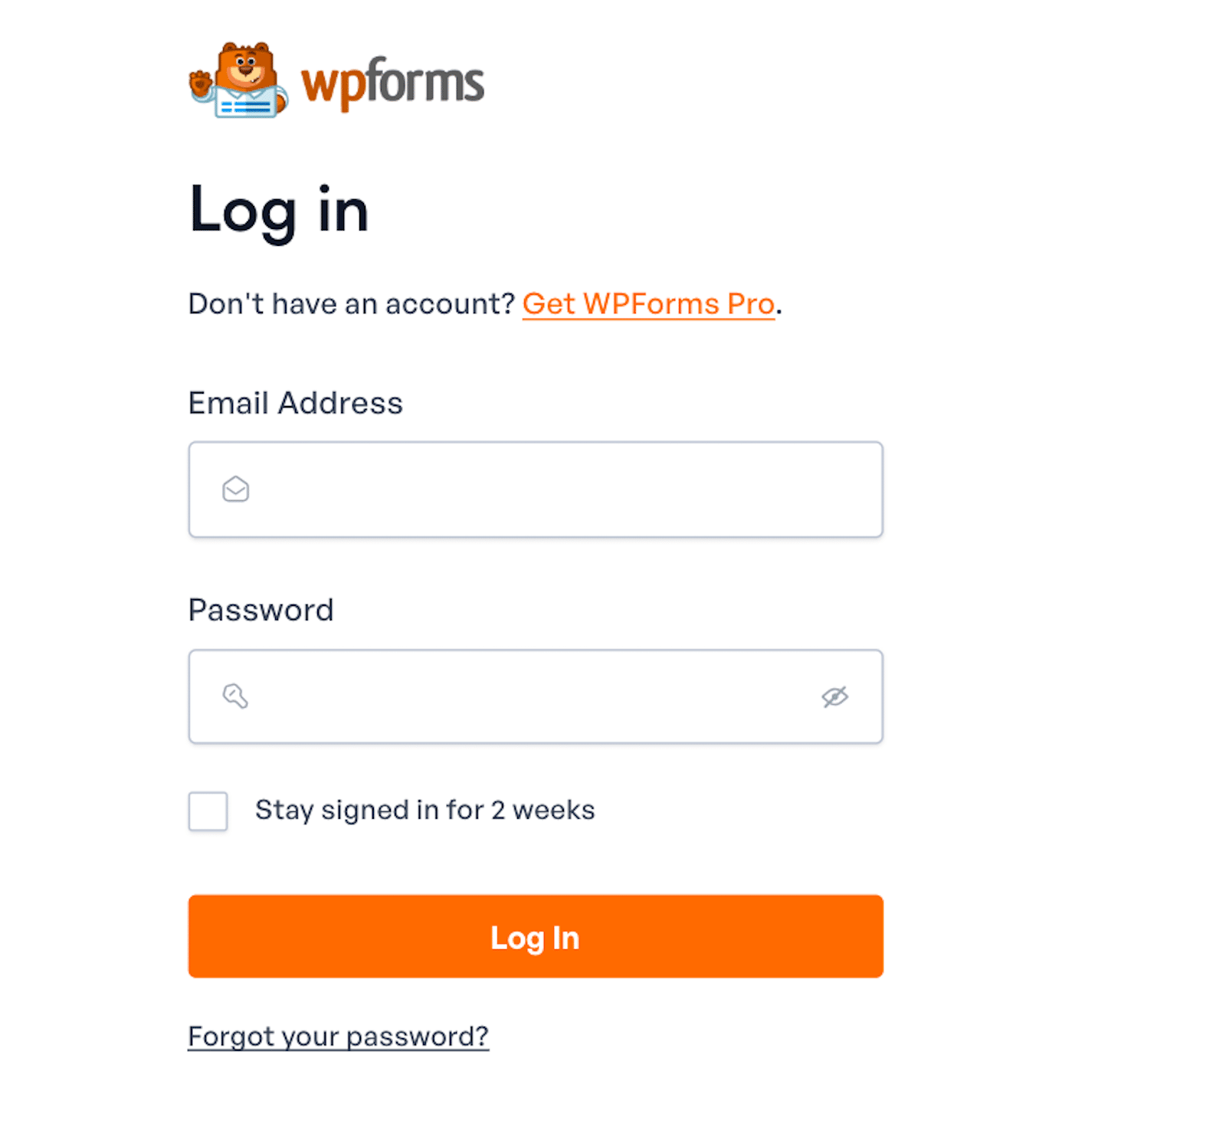Click the 'Password' field label

tap(261, 611)
